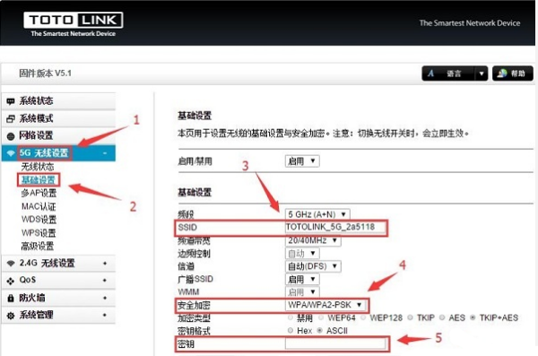The image size is (538, 356).
Task: Click the 密钥 password input field
Action: (336, 343)
